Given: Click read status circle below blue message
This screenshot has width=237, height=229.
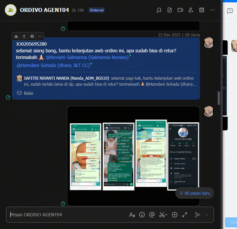Looking at the screenshot, I should click(8, 97).
